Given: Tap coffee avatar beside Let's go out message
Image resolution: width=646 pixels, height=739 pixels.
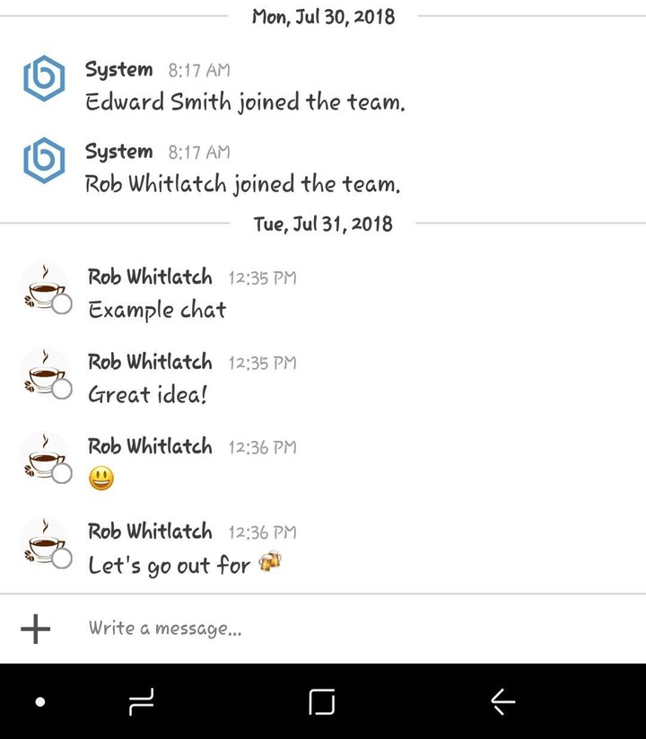Looking at the screenshot, I should pos(45,542).
